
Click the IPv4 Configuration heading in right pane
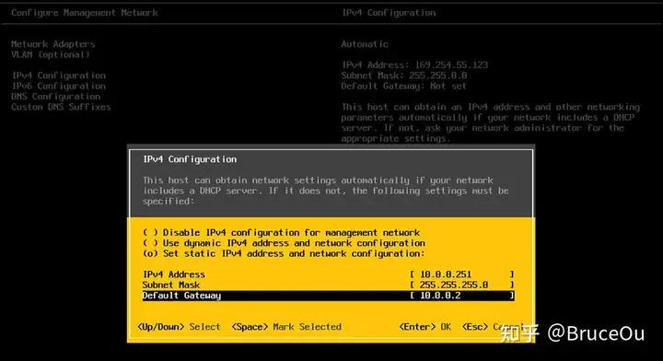pos(389,13)
